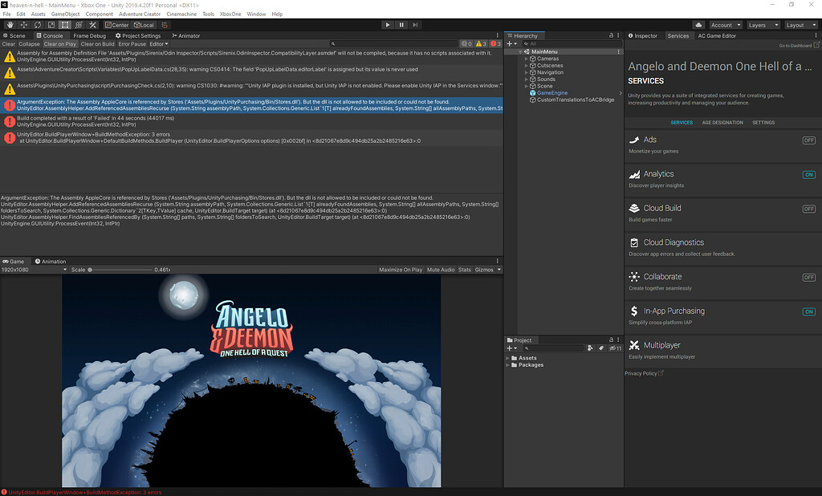Screen dimensions: 822x496
Task: Toggle Ads service OFF switch
Action: [808, 140]
